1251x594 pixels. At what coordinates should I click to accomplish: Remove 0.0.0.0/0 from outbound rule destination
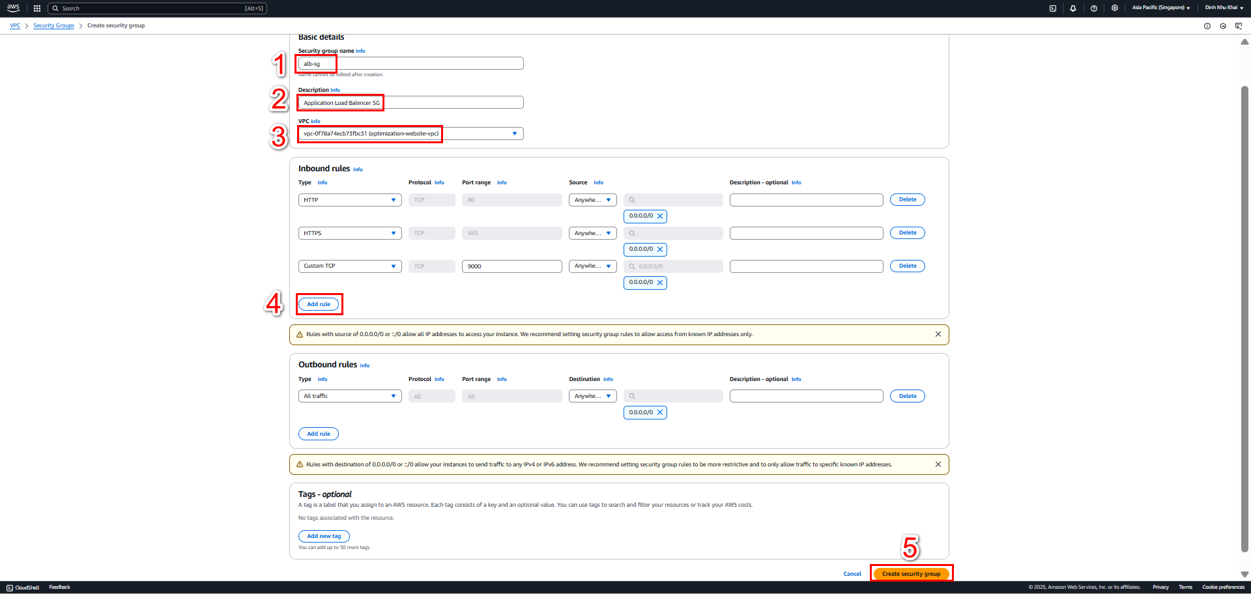coord(660,412)
